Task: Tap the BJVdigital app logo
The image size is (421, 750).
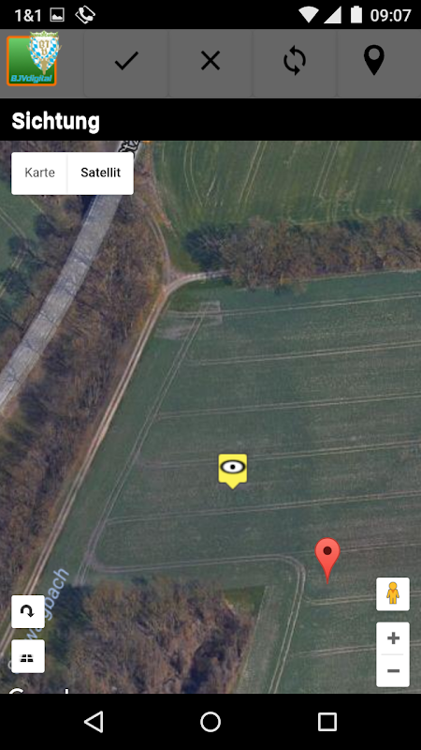Action: click(33, 59)
